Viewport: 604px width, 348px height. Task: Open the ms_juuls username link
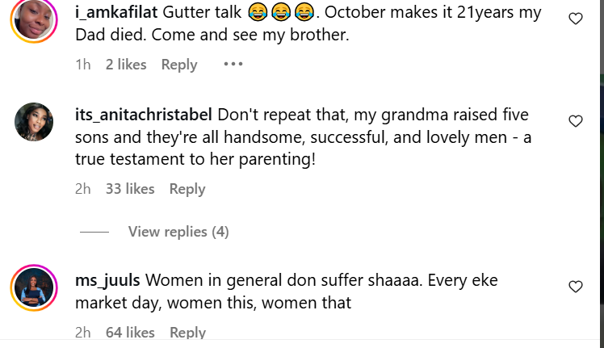pos(107,281)
